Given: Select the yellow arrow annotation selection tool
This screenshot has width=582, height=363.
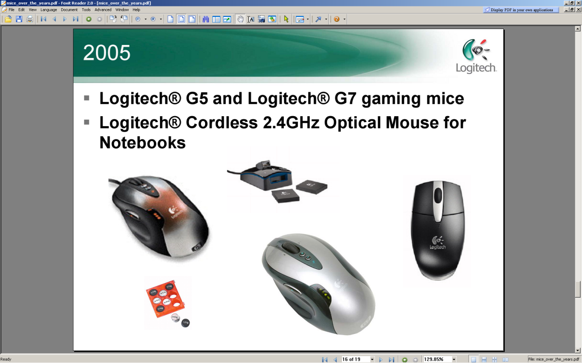Looking at the screenshot, I should click(286, 19).
